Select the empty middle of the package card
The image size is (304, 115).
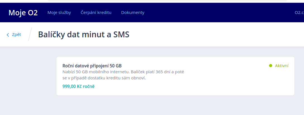coord(223,81)
